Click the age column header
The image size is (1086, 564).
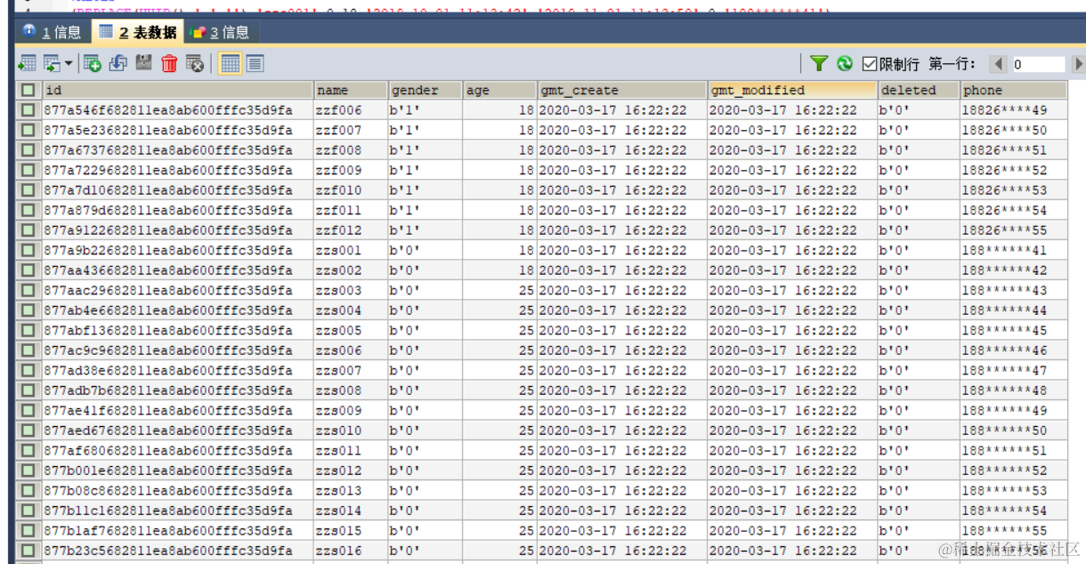click(500, 90)
